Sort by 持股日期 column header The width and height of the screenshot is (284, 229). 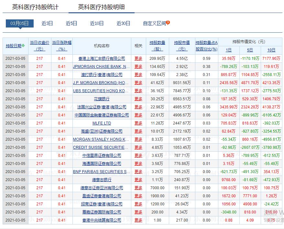pos(14,46)
